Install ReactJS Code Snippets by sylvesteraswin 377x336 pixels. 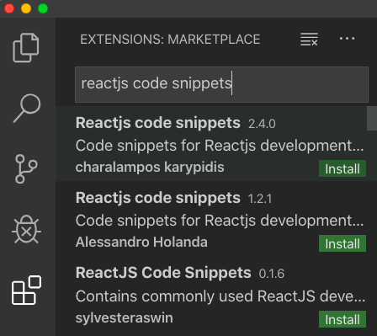(x=342, y=319)
